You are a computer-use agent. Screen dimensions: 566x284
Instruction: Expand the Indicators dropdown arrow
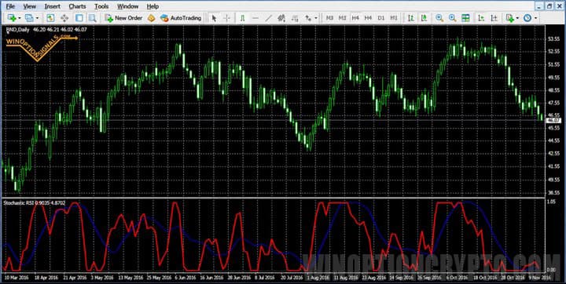pyautogui.click(x=517, y=18)
